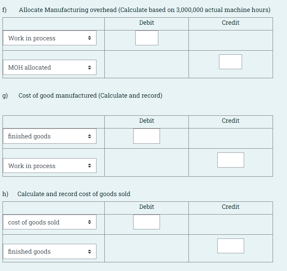Screen dimensions: 287x271
Task: Open the 'finished goods' dropdown in section h
Action: (49, 251)
